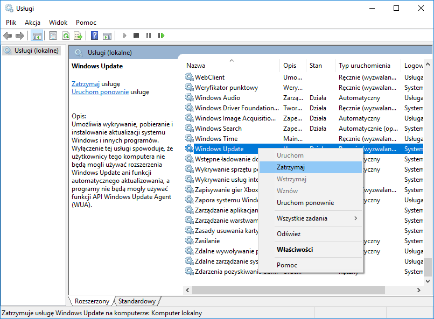
Task: Switch to the Standardowy tab
Action: 137,301
